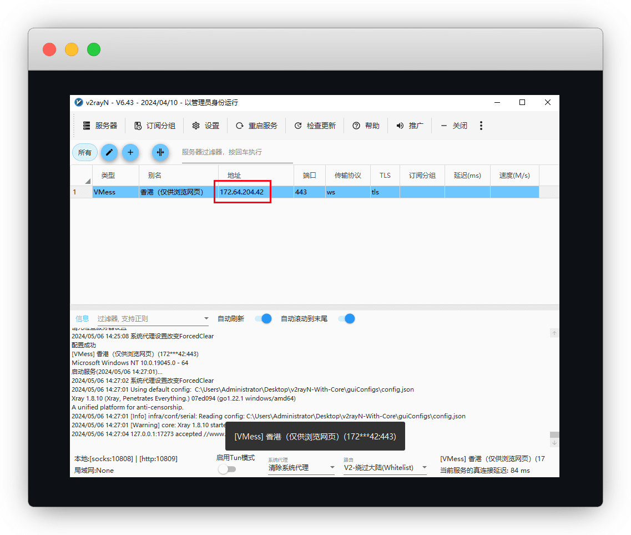Click the table select-all corner triangle
The image size is (631, 535).
tap(87, 181)
